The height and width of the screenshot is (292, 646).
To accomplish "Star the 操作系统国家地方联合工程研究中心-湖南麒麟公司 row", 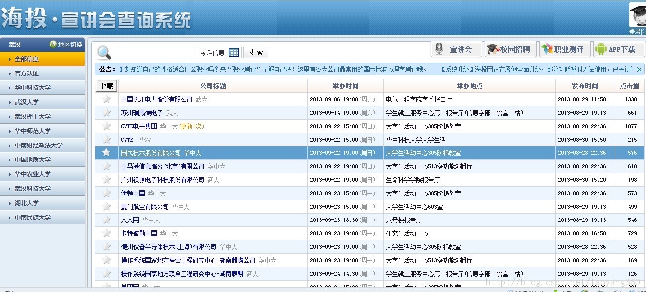I will [106, 260].
